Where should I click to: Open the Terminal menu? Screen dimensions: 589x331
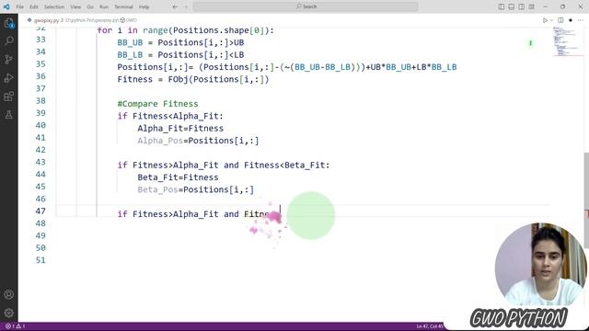click(123, 6)
